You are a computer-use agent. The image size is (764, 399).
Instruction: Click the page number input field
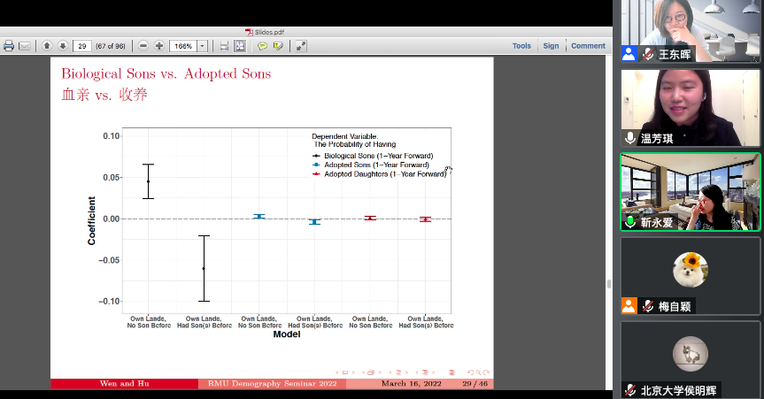[82, 46]
